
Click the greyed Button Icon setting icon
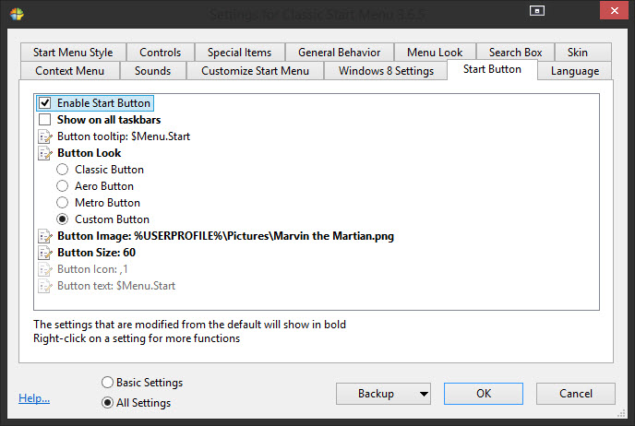[x=45, y=269]
